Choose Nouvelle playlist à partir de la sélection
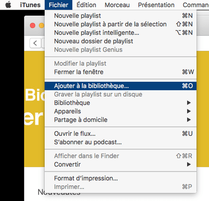Screen dimensions: 209x201 121,24
